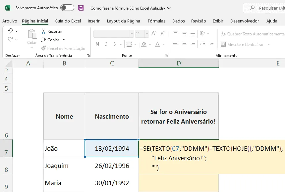Click the Italic I button
The height and width of the screenshot is (192, 285).
[106, 44]
